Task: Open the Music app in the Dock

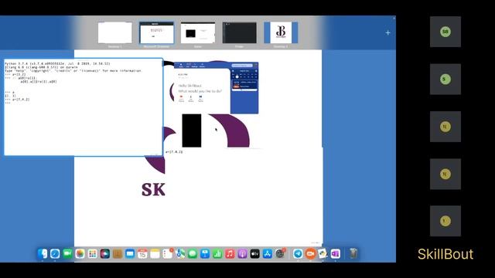Action: 230,253
